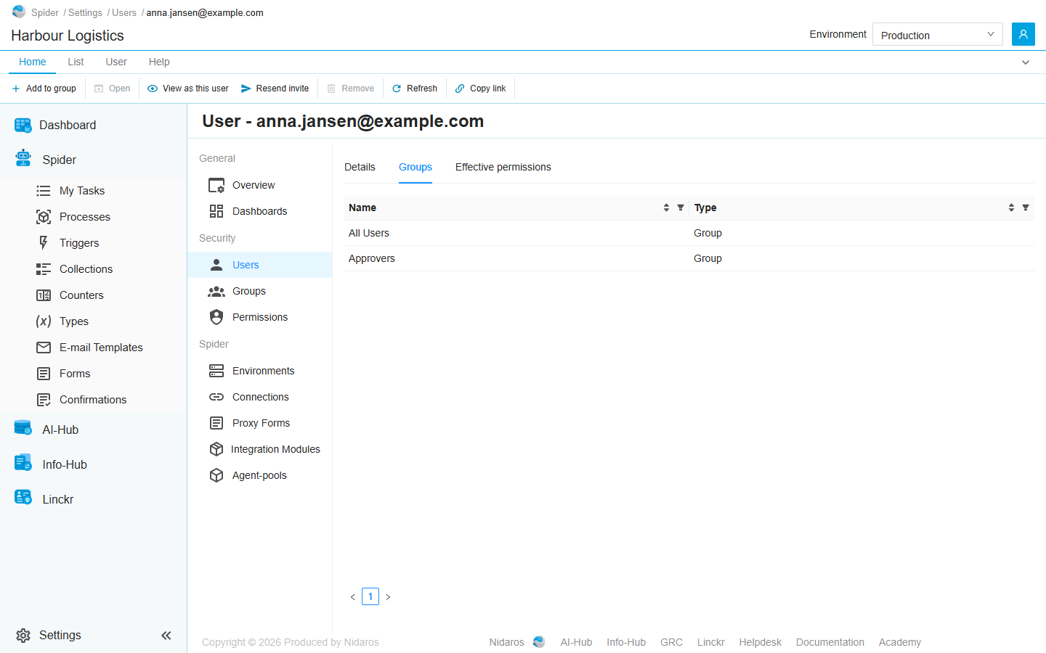Image resolution: width=1046 pixels, height=653 pixels.
Task: Click Add to group button
Action: pos(44,89)
